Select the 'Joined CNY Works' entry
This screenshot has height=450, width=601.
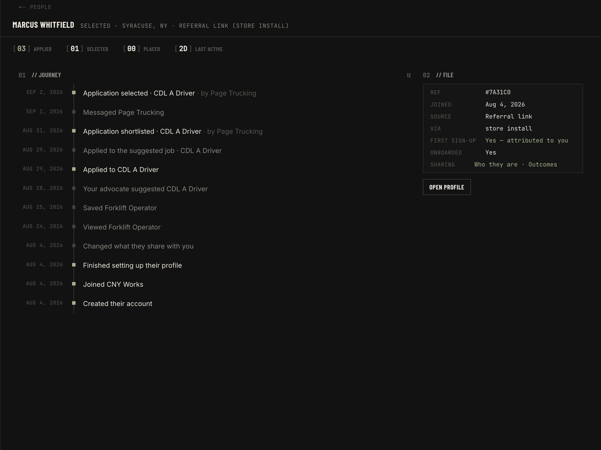(x=113, y=284)
